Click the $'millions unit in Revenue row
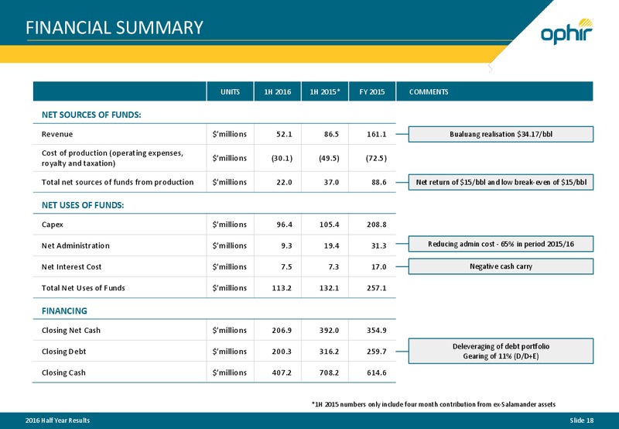This screenshot has height=429, width=619. 229,134
